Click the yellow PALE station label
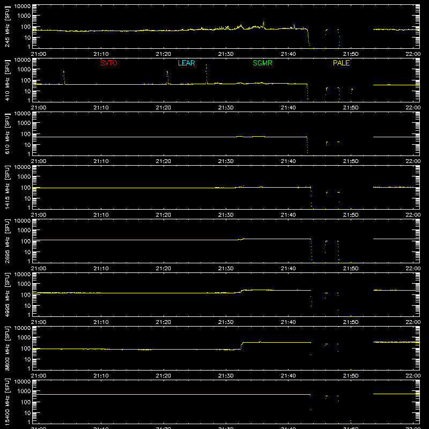The width and height of the screenshot is (429, 429). (x=341, y=63)
